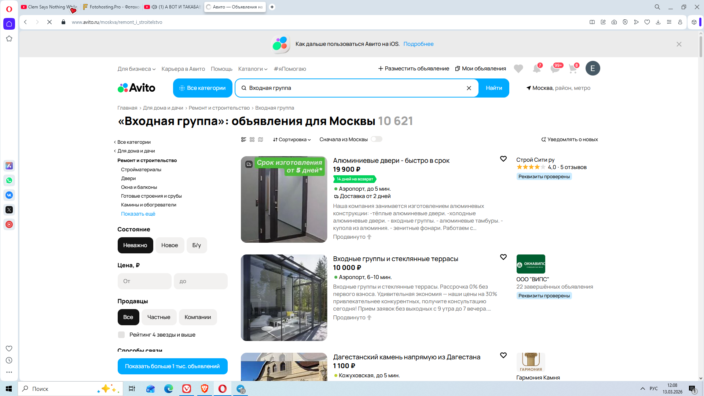
Task: Open messages icon with 99+ badge
Action: tap(555, 69)
